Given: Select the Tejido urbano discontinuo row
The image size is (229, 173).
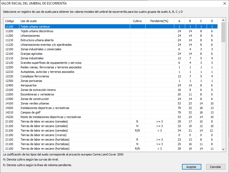Looking at the screenshot, I should [x=111, y=31].
